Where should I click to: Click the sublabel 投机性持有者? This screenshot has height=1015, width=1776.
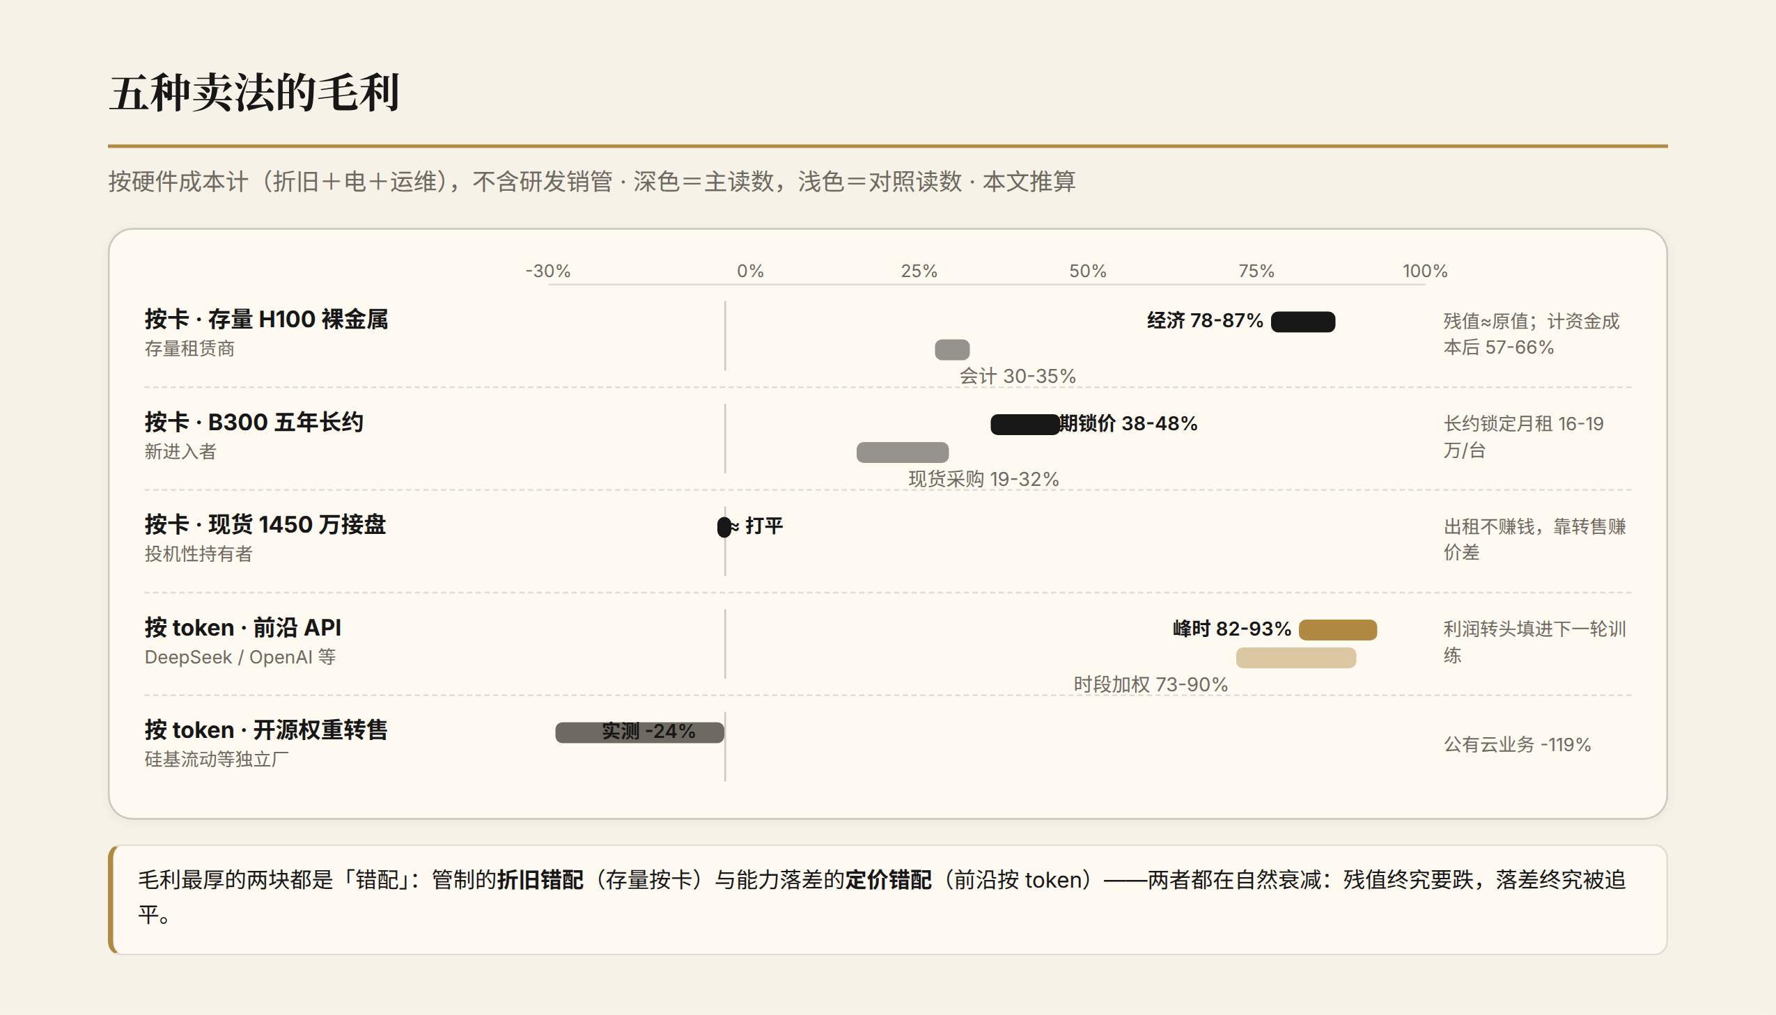[x=198, y=553]
